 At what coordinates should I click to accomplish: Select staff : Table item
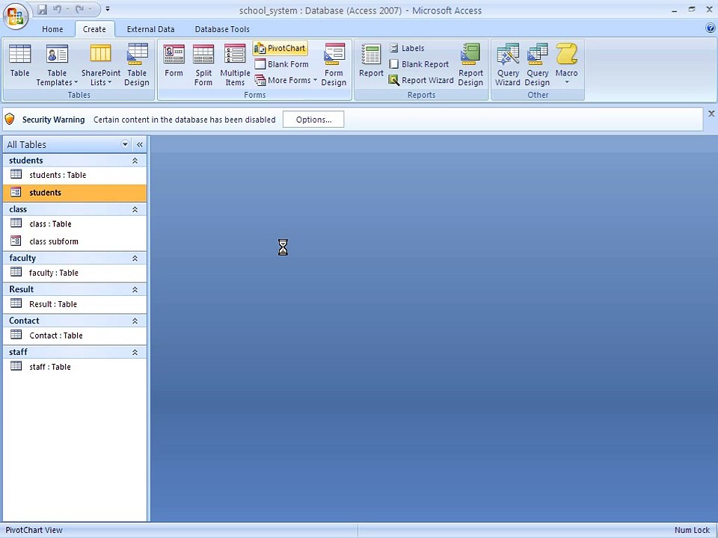[x=75, y=366]
